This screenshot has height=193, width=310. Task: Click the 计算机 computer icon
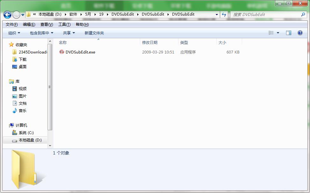pyautogui.click(x=11, y=125)
